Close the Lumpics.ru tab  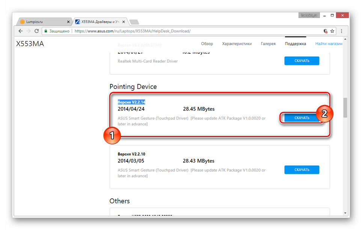click(68, 22)
